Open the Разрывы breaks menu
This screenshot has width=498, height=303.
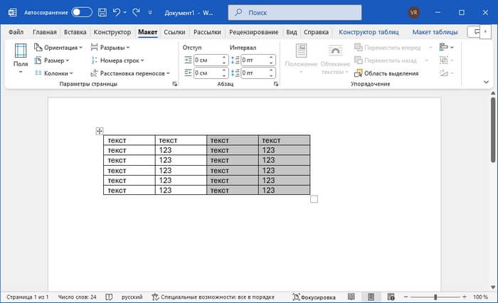[116, 47]
